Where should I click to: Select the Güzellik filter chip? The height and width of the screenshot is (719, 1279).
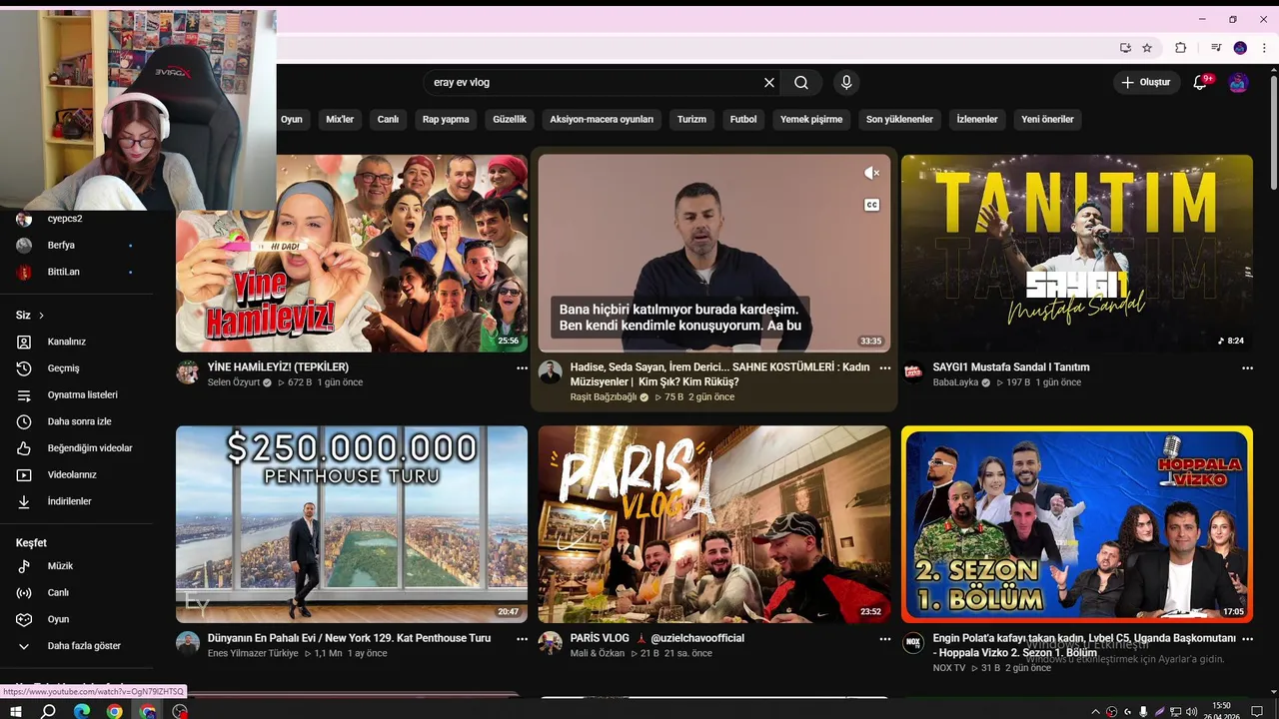coord(510,119)
